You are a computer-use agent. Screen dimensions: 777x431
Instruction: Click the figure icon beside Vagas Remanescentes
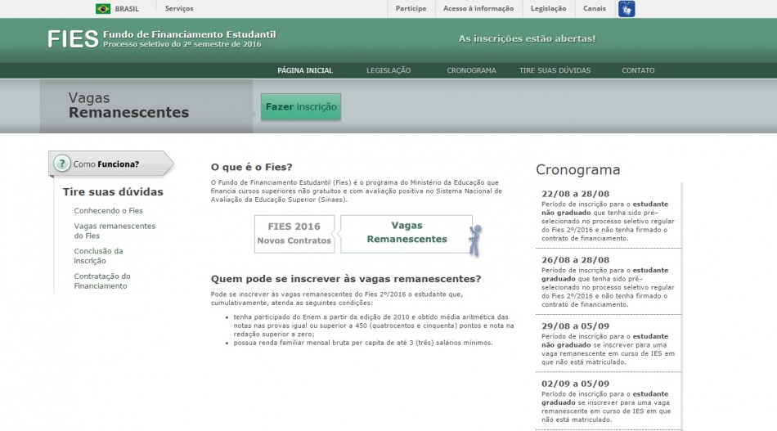(475, 240)
